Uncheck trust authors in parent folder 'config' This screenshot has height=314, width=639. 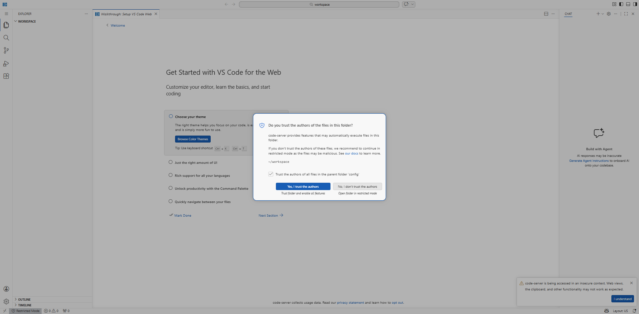click(271, 174)
